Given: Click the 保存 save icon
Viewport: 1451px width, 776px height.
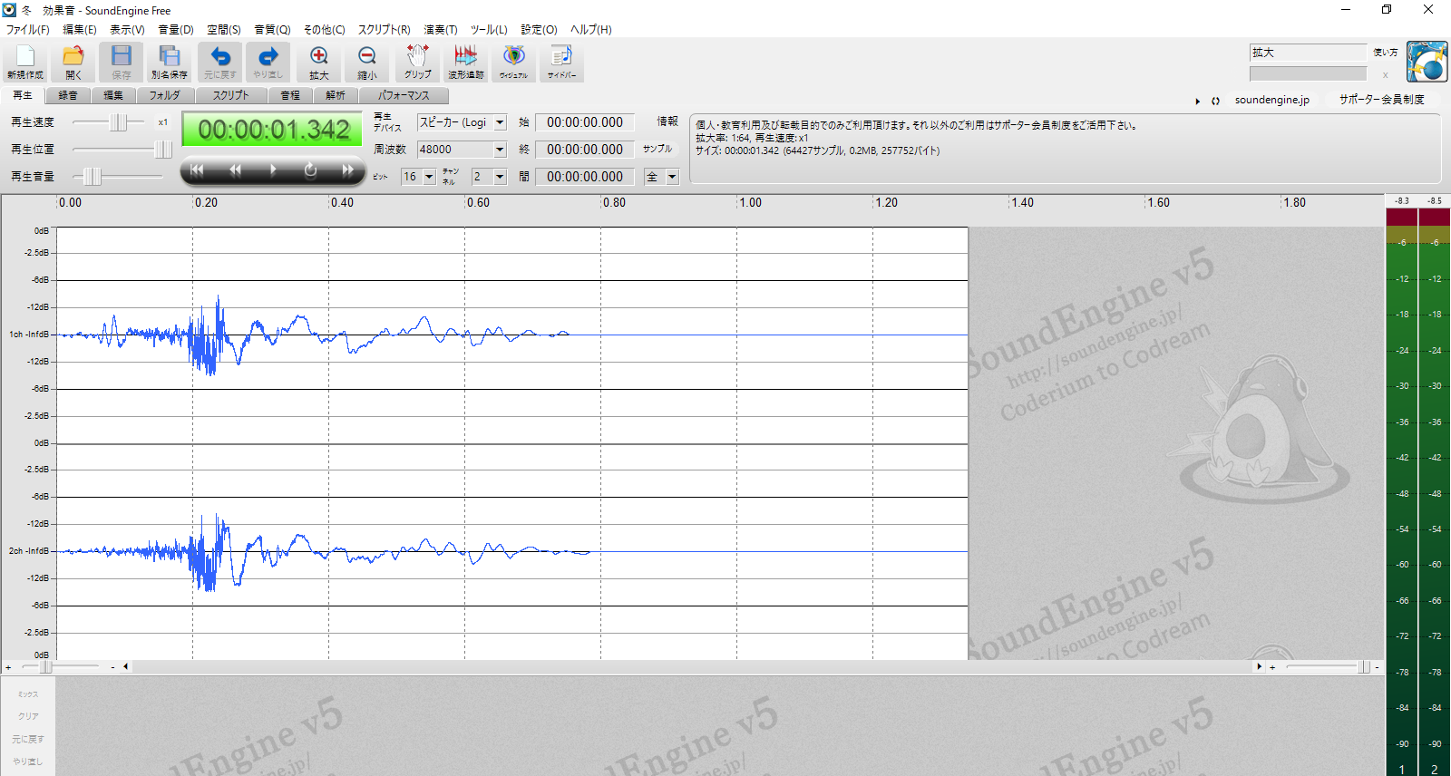Looking at the screenshot, I should pos(122,63).
